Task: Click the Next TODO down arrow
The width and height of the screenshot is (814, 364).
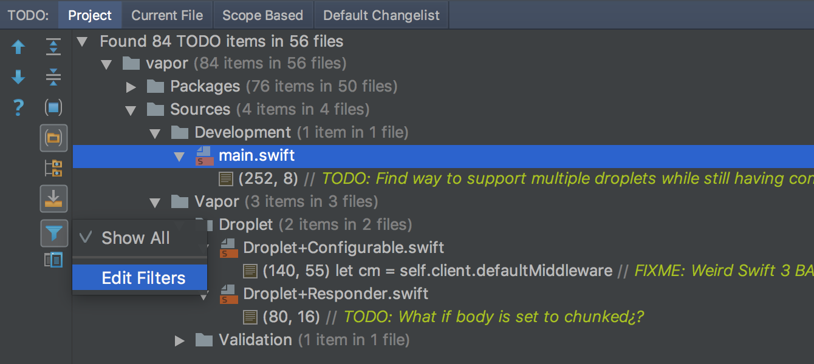Action: click(x=18, y=77)
